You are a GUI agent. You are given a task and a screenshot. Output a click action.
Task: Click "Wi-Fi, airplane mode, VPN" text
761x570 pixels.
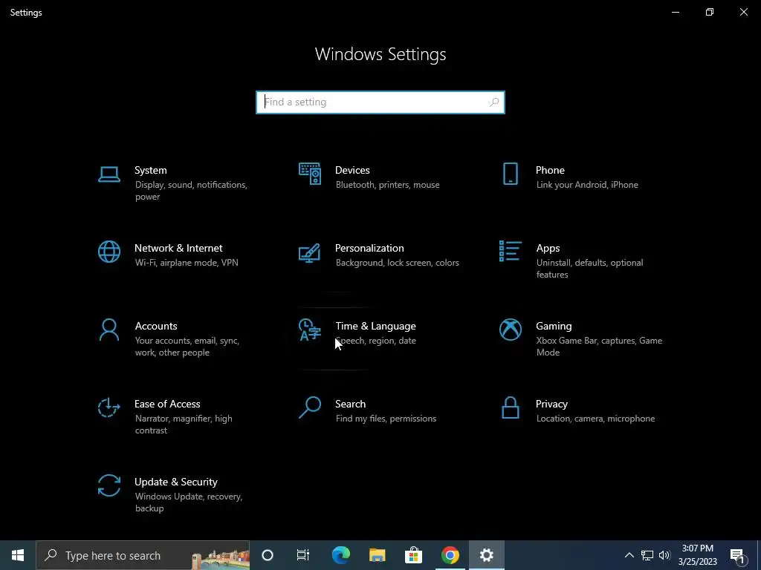point(187,263)
